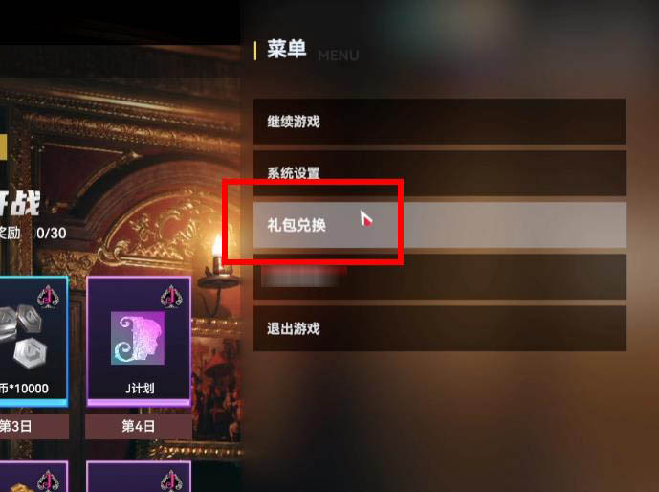
Task: Click the silver coins reward icon
Action: click(x=23, y=336)
